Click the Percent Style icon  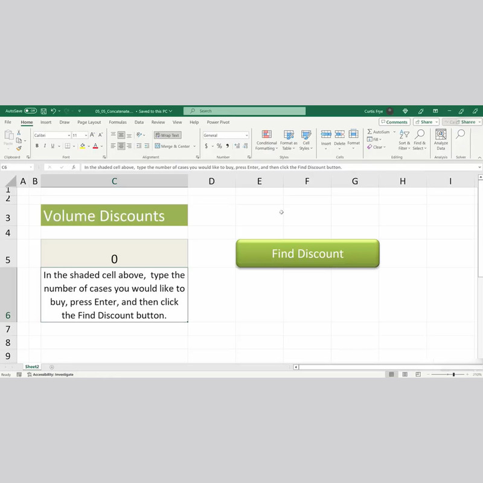tap(219, 146)
